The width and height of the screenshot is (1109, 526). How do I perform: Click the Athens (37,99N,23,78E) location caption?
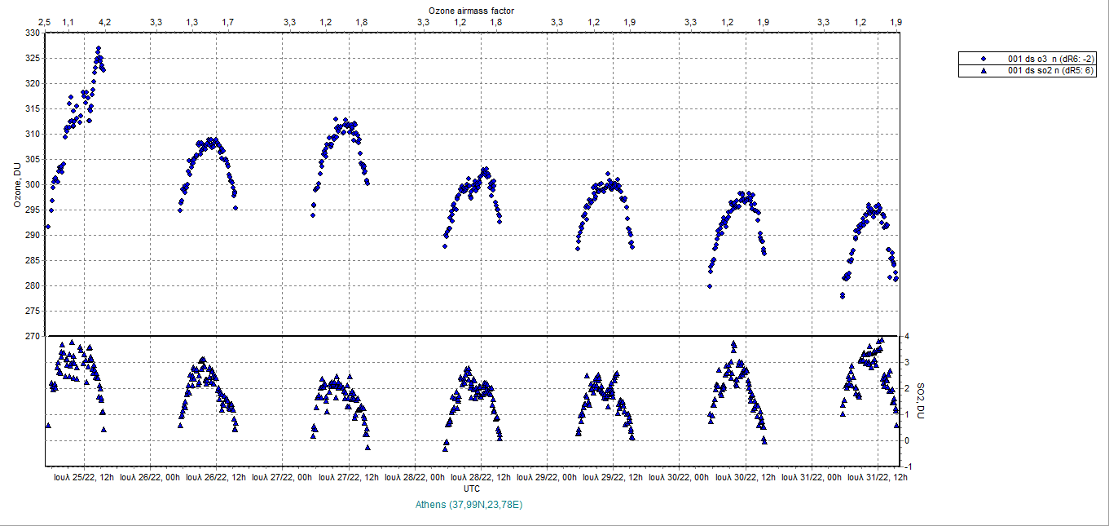point(469,505)
